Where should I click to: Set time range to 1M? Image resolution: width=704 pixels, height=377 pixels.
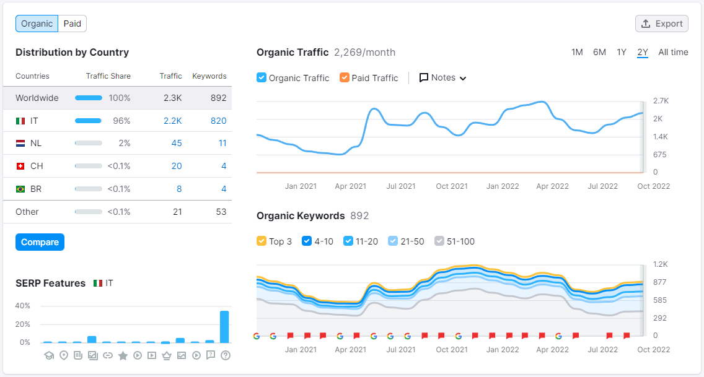point(577,53)
